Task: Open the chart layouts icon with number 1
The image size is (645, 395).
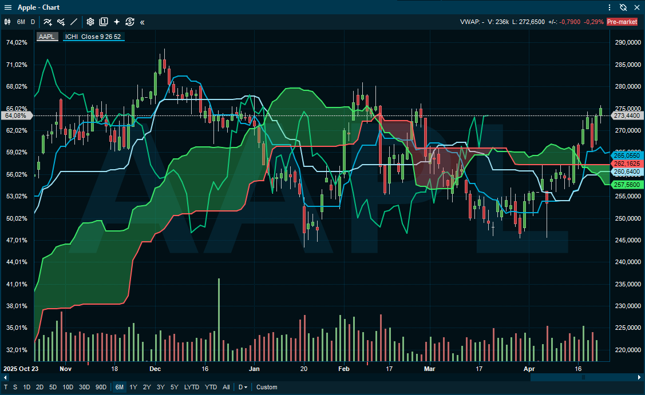Action: [x=104, y=22]
